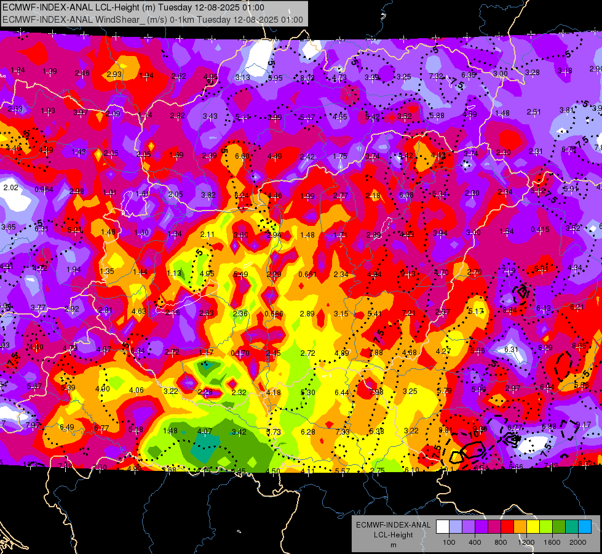Click the legend tick label 400
This screenshot has height=554, width=602.
[x=475, y=542]
